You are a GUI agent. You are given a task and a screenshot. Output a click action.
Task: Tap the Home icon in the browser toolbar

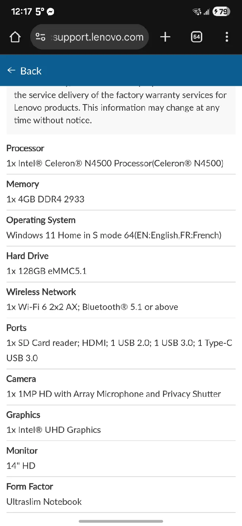(15, 37)
